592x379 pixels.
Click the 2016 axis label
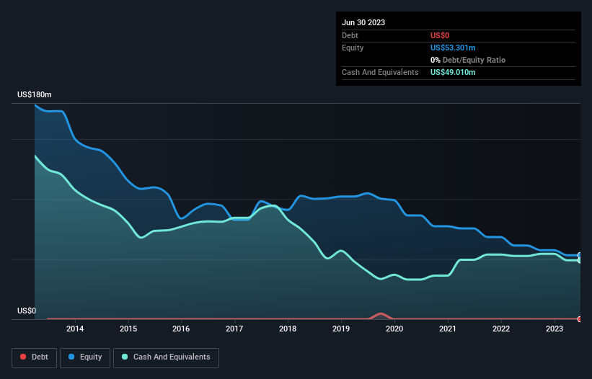coord(181,329)
